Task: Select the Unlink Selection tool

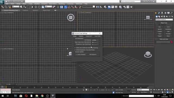Action: (x=6, y=7)
